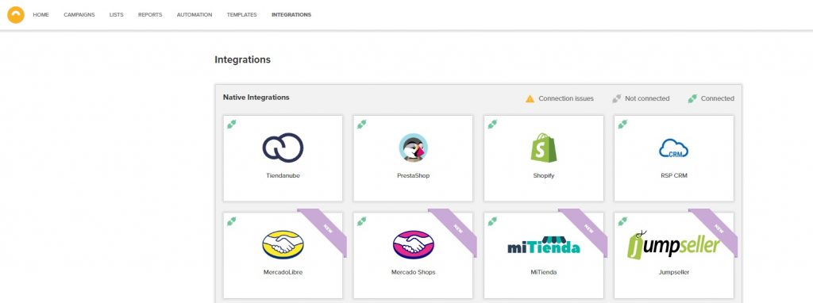Screen dimensions: 813x303
Task: Open the Campaigns menu
Action: pos(79,15)
